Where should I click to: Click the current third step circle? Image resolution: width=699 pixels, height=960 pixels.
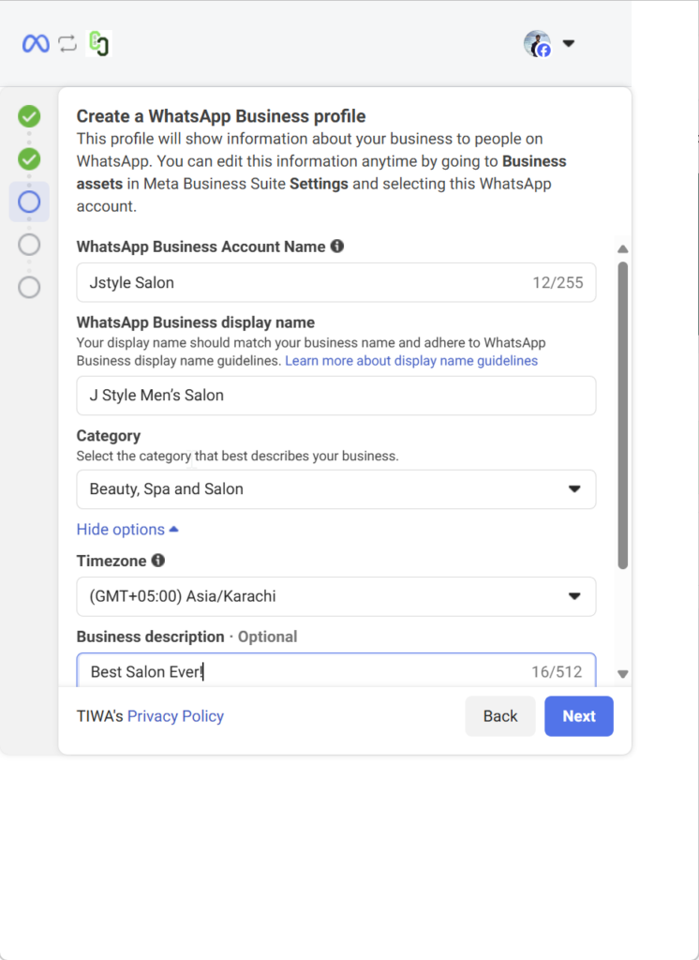point(29,202)
